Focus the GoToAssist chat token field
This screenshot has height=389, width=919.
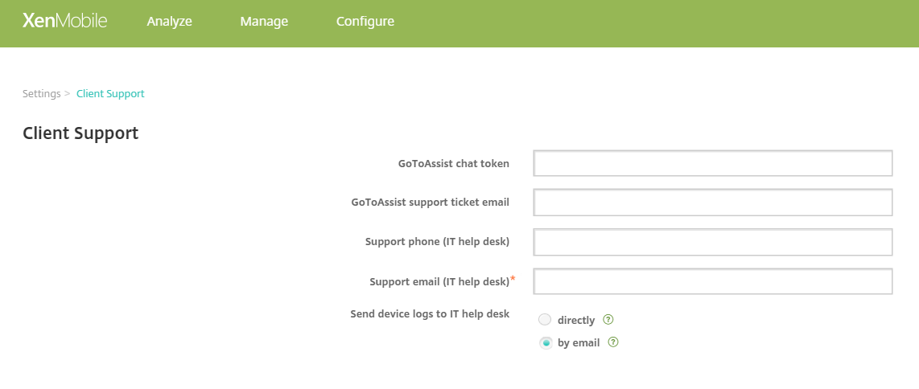click(712, 163)
